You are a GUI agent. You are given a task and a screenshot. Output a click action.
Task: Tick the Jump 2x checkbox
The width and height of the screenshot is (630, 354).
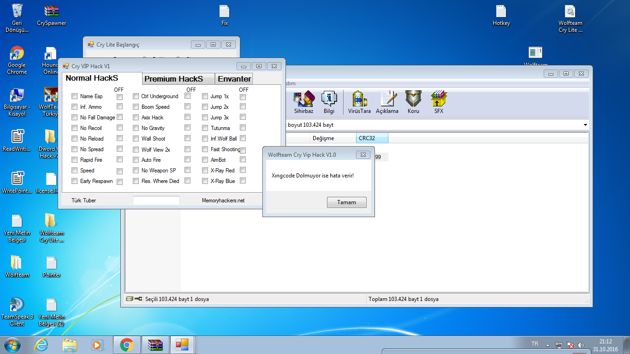205,107
